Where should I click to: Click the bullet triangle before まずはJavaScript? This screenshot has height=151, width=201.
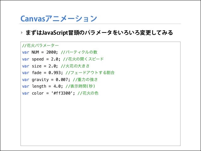[x=22, y=32]
